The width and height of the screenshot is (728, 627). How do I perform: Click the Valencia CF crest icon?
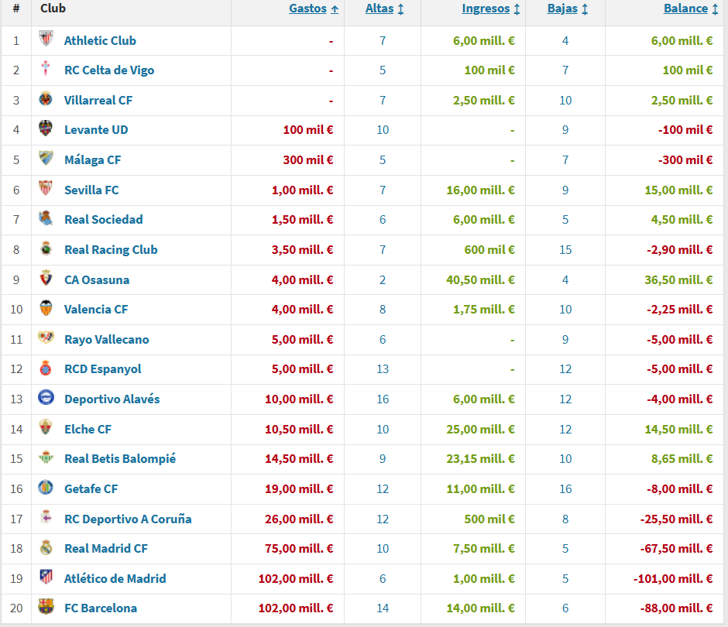[x=46, y=307]
